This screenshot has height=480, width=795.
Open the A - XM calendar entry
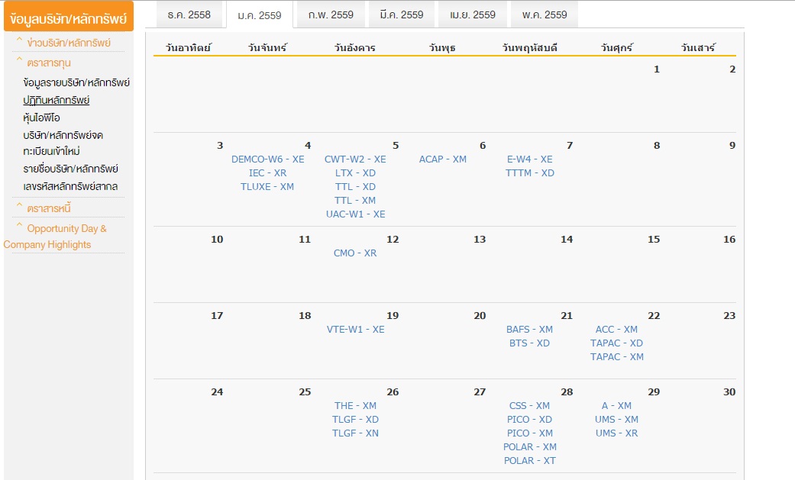point(617,405)
